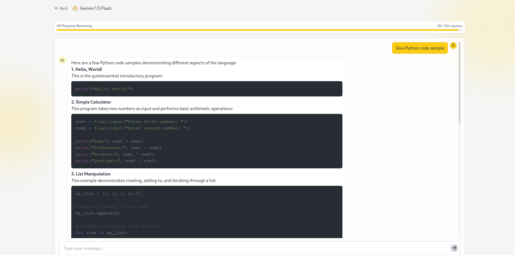Click the user avatar icon beside the sent message

[453, 45]
